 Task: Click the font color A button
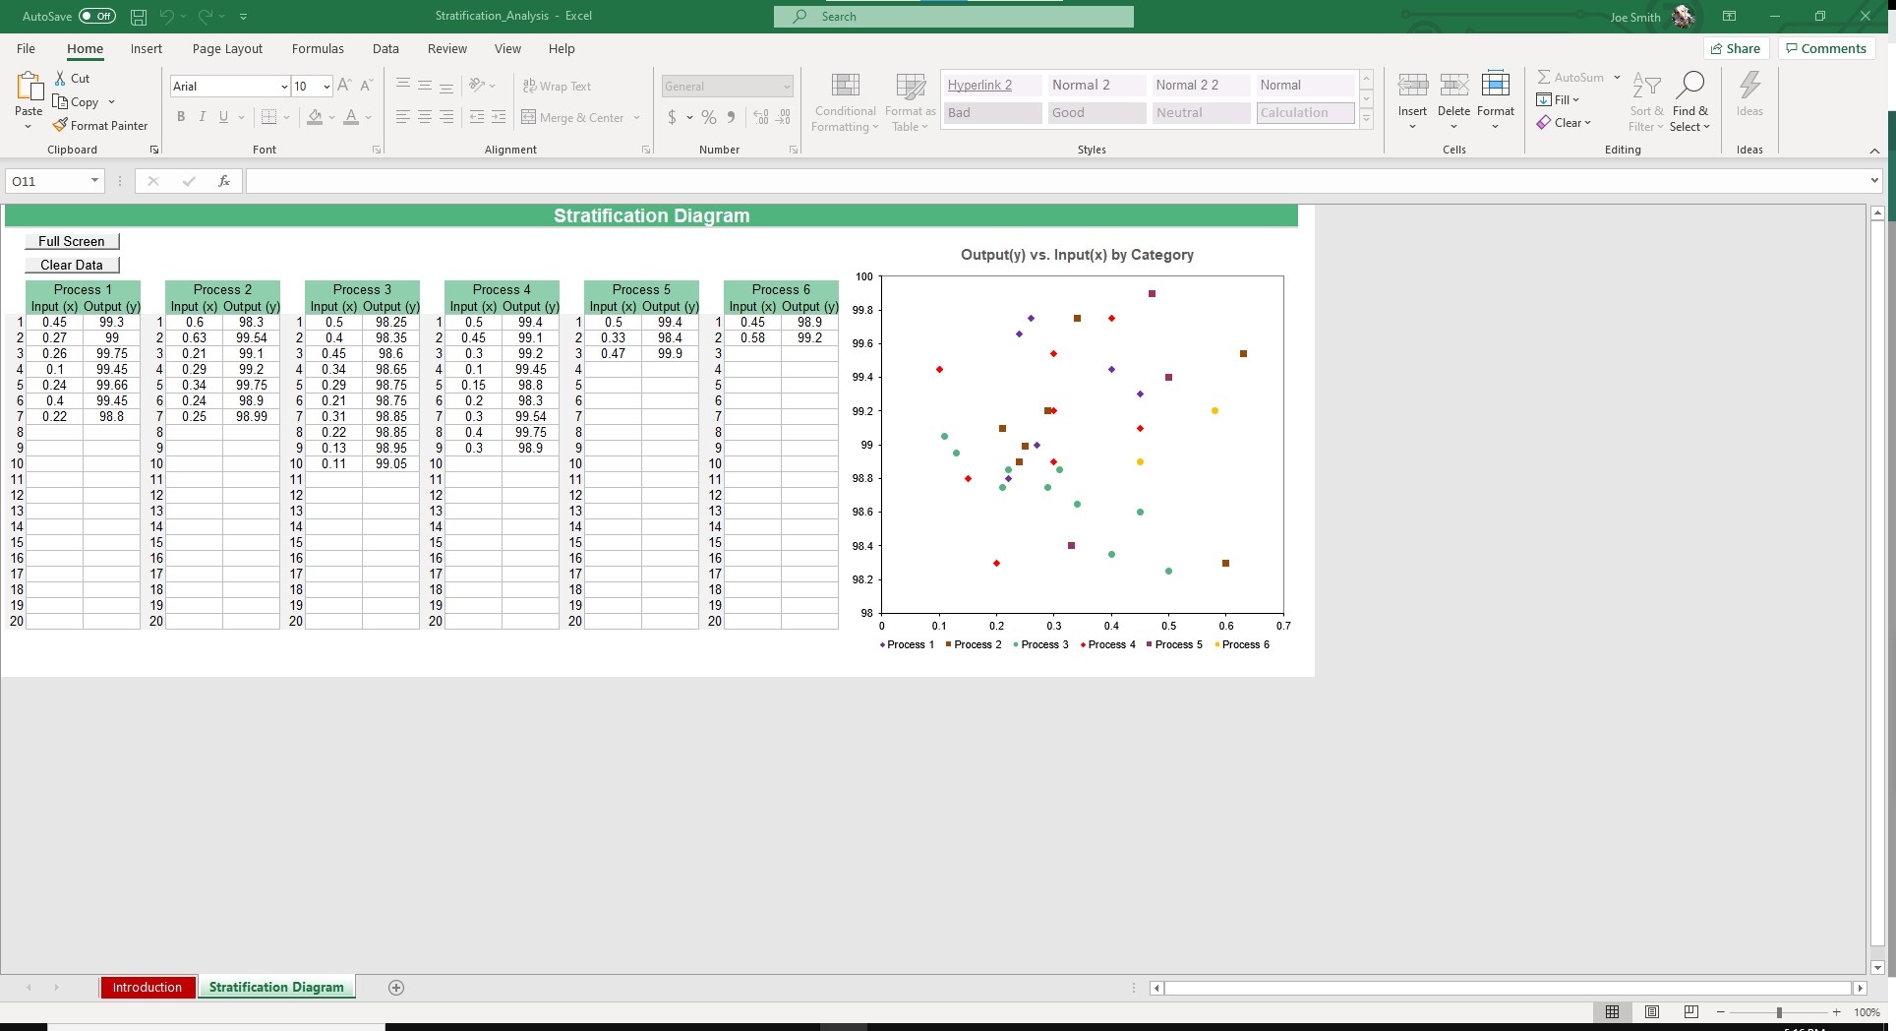tap(351, 118)
